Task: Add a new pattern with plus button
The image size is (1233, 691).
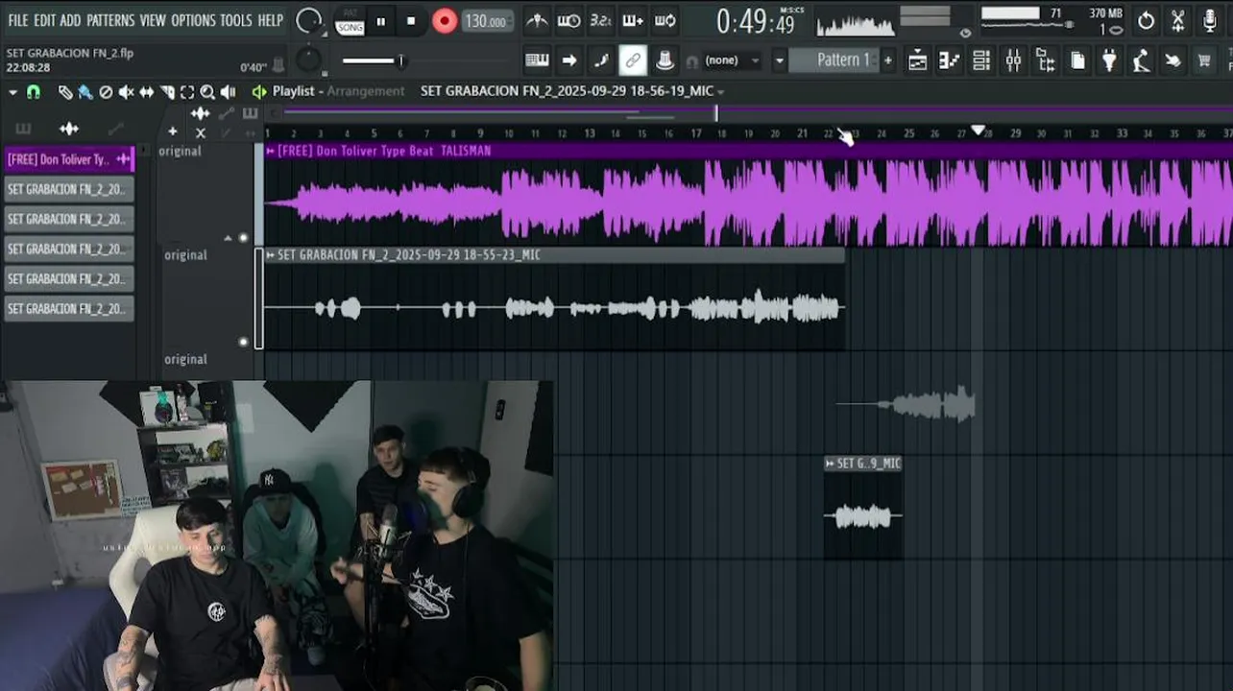Action: 887,60
